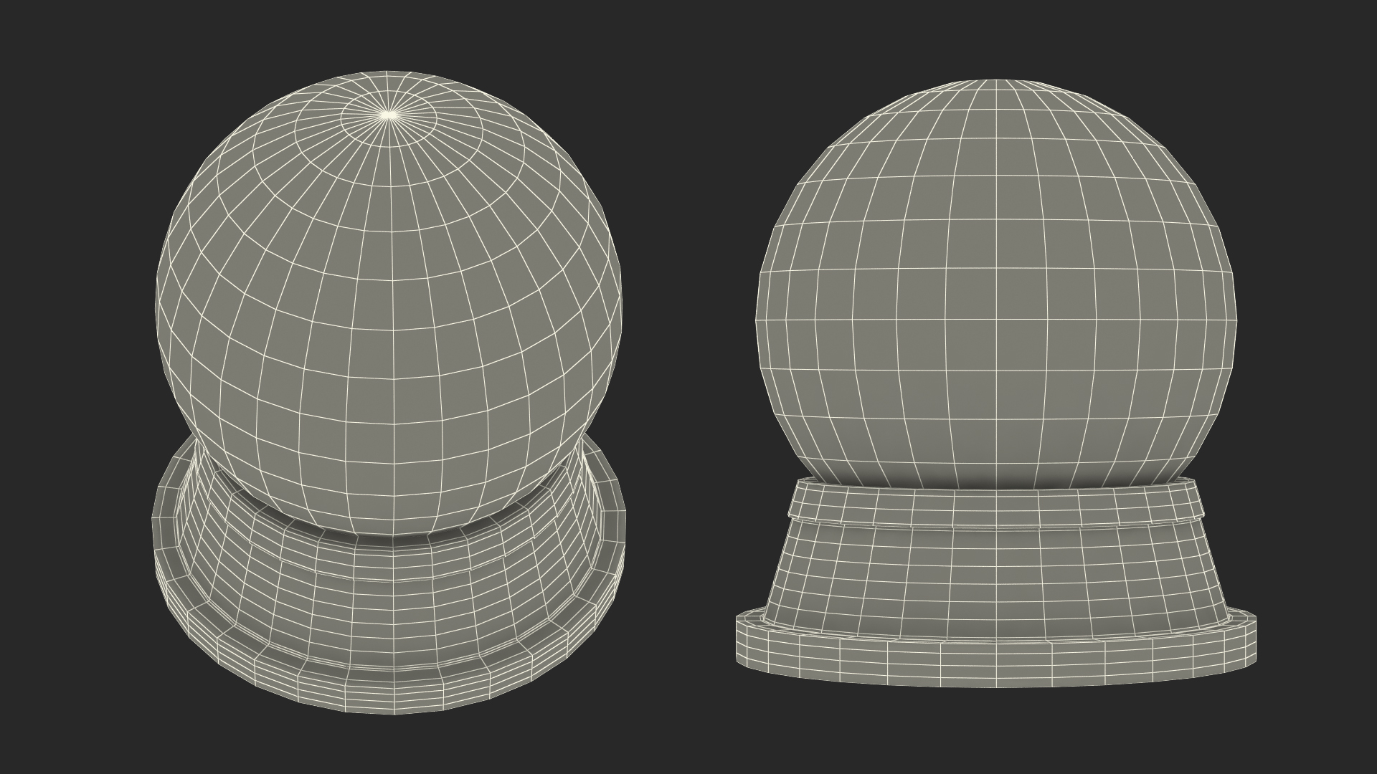The width and height of the screenshot is (1377, 774).
Task: Click the pole vertex atop the left sphere
Action: click(x=388, y=114)
